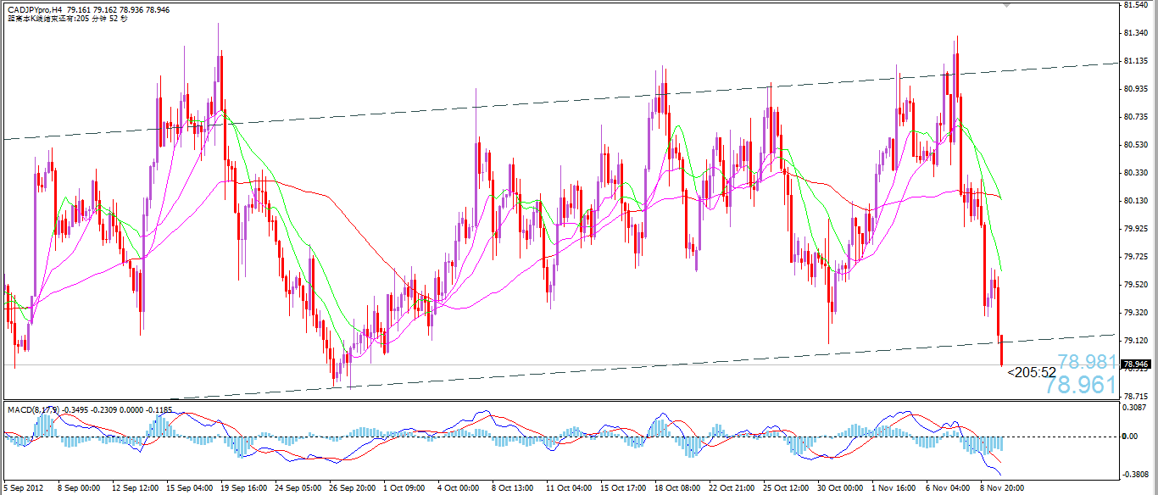
Task: Click the 0.00 MACD zero level label
Action: 1130,437
